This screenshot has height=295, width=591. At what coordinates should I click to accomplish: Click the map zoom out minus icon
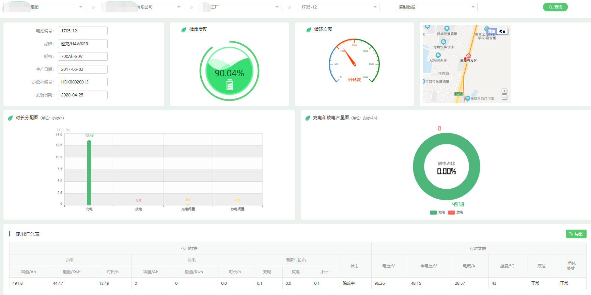[x=504, y=97]
